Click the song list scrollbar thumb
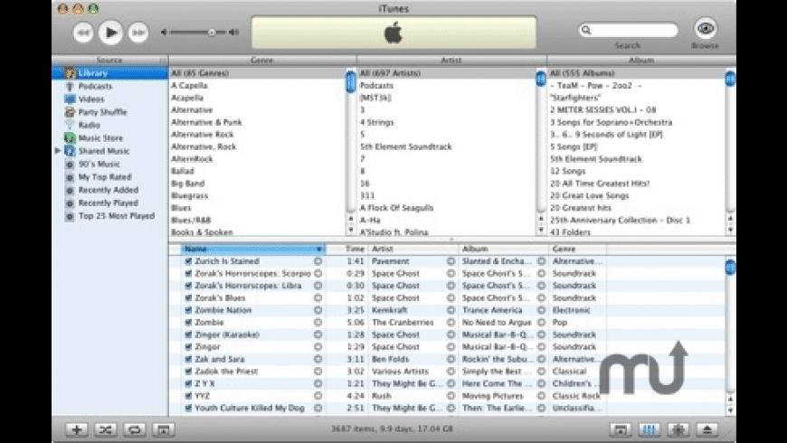Image resolution: width=787 pixels, height=443 pixels. coord(730,267)
